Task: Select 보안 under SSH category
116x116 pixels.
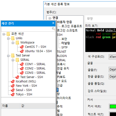Action: pos(64,39)
